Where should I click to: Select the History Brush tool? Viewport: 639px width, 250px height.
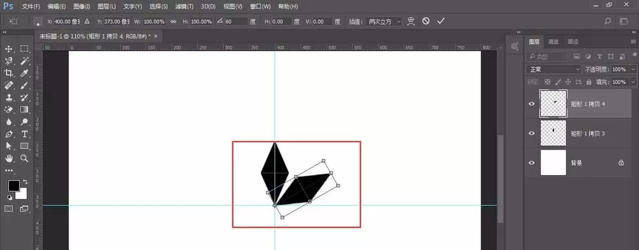coord(24,97)
